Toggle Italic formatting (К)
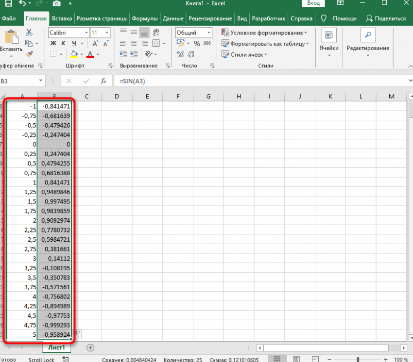413x362 pixels. click(x=64, y=44)
